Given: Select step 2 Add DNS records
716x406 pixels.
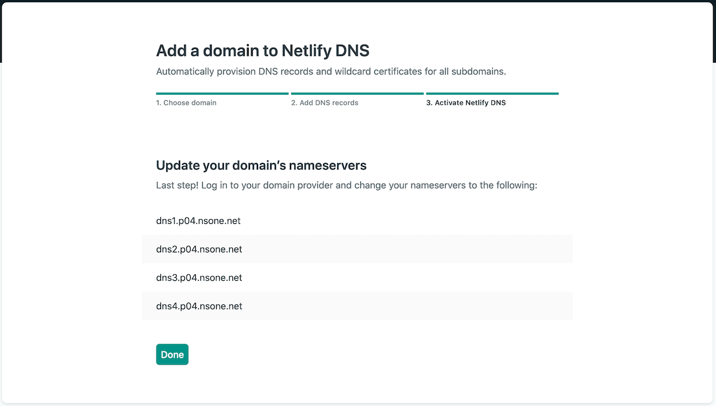Looking at the screenshot, I should pos(325,102).
